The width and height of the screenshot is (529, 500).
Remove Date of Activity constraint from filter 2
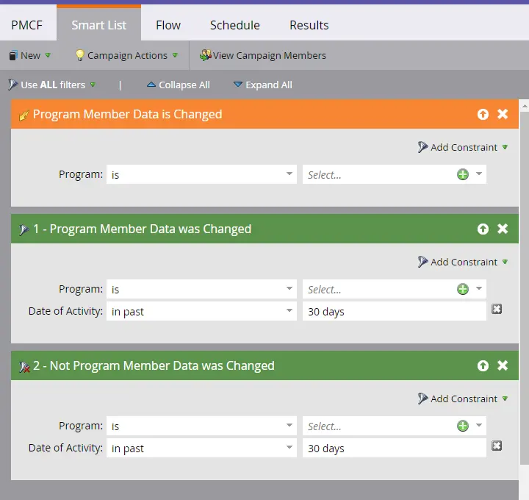coord(497,446)
